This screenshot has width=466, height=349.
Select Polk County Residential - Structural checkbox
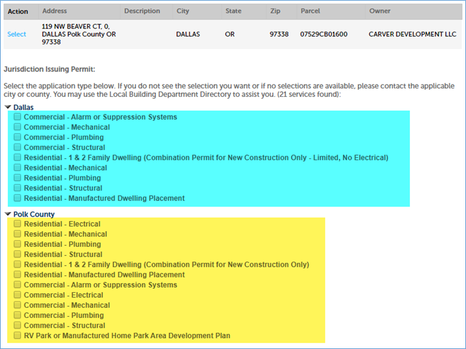click(18, 255)
